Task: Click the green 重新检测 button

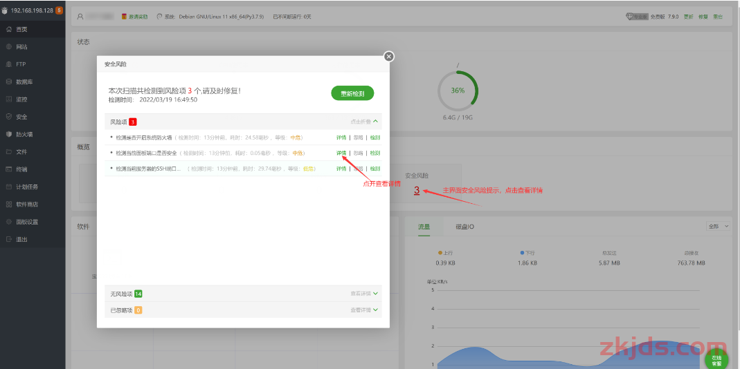Action: 352,93
